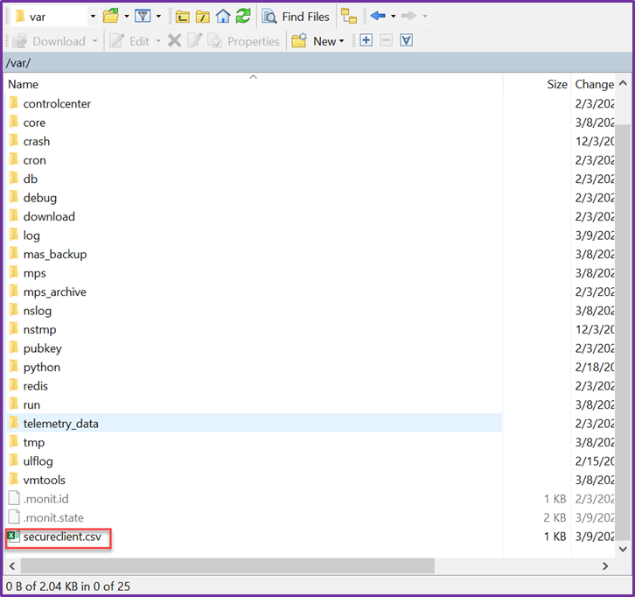
Task: Sort by the Changed column header
Action: click(594, 84)
